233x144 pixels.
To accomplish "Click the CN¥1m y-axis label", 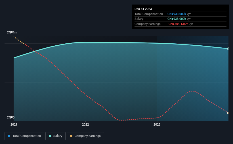I will [x=12, y=32].
